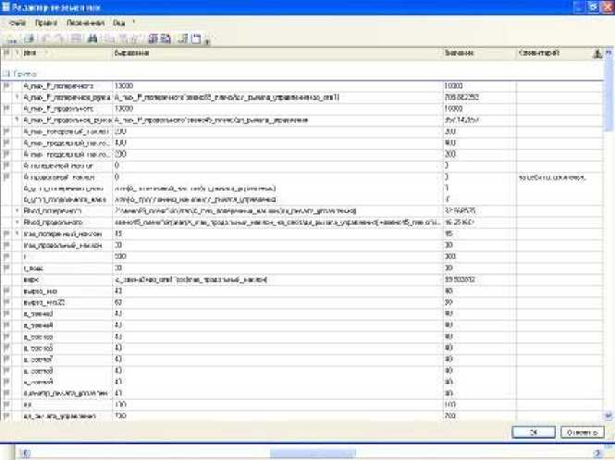Toggle the flag in the last visible table row
Screen dimensions: 615x460
[x=6, y=416]
